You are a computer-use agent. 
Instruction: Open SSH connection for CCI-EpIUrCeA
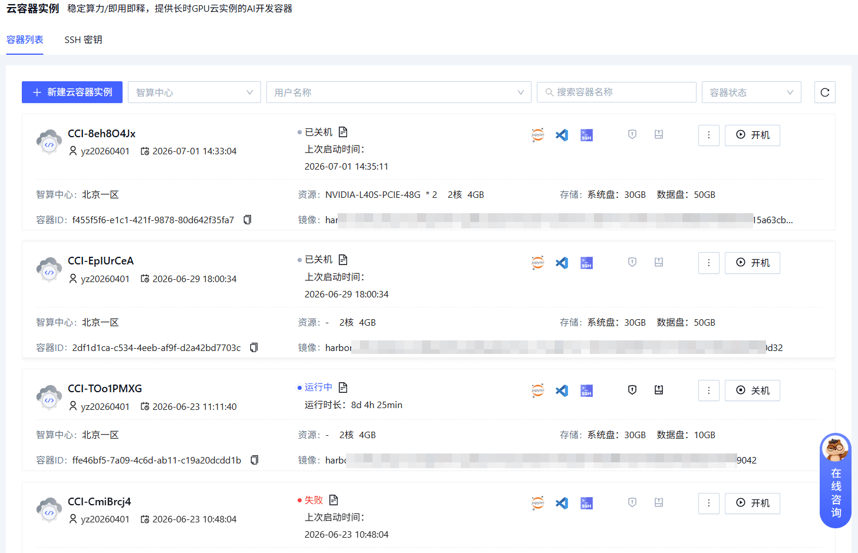(586, 263)
